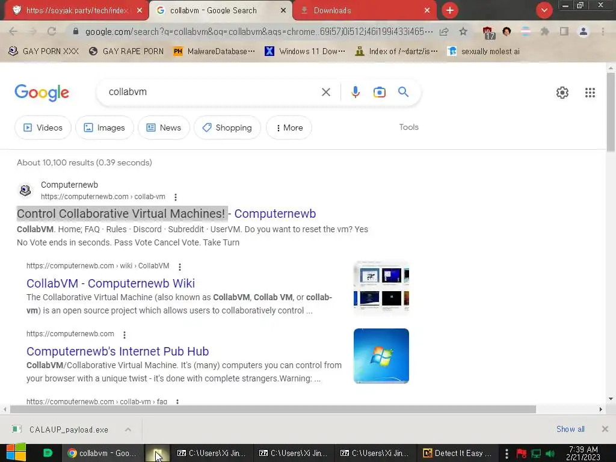The height and width of the screenshot is (462, 616).
Task: Close the downloads bar
Action: pos(605,429)
